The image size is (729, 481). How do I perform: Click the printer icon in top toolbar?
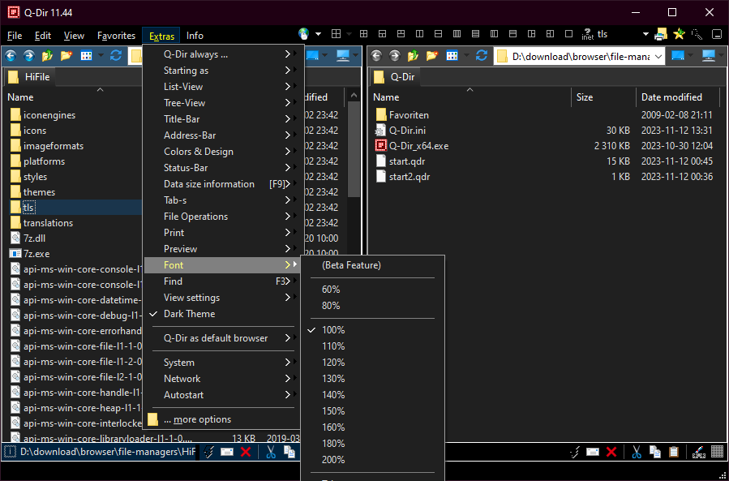(x=661, y=34)
